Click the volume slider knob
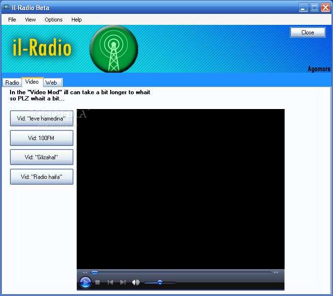 (x=160, y=282)
